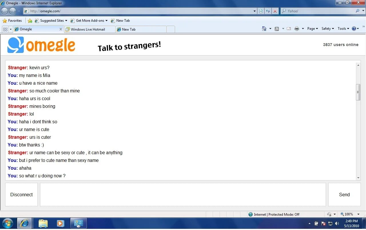Viewport: 366px width, 230px height.
Task: Open Help using the question mark icon
Action: (x=354, y=29)
